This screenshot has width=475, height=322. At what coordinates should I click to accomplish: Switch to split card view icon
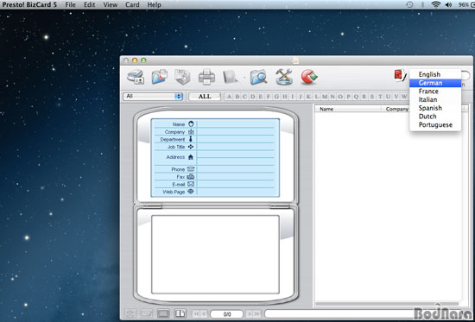point(180,314)
